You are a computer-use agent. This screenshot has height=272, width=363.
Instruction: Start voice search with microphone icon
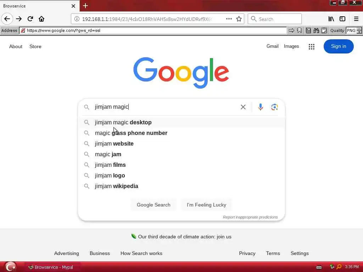click(261, 107)
